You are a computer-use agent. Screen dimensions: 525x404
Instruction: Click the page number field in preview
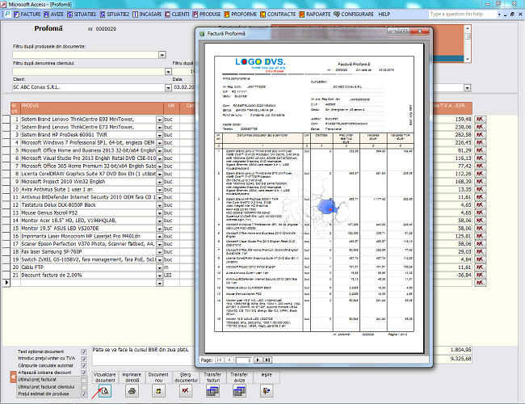pyautogui.click(x=243, y=360)
